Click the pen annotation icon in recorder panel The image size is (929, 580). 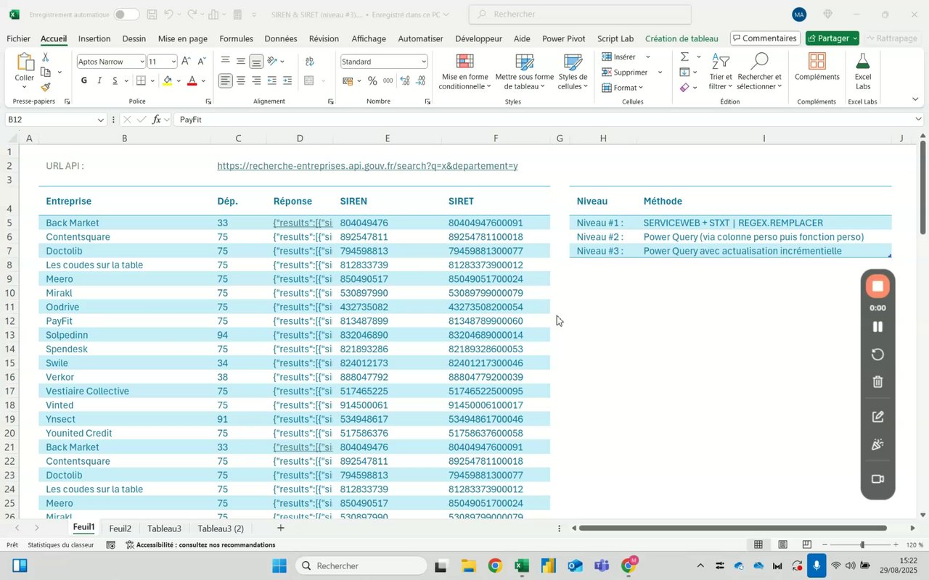[x=877, y=417]
